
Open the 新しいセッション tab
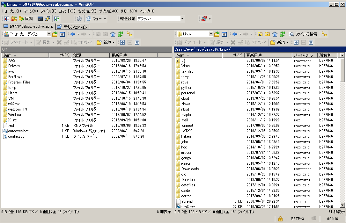[x=72, y=27]
